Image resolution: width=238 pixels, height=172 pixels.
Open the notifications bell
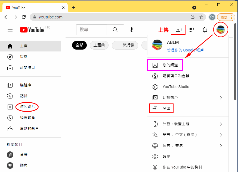(x=205, y=30)
